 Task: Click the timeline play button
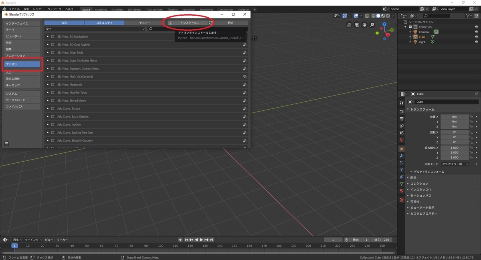tap(201, 240)
